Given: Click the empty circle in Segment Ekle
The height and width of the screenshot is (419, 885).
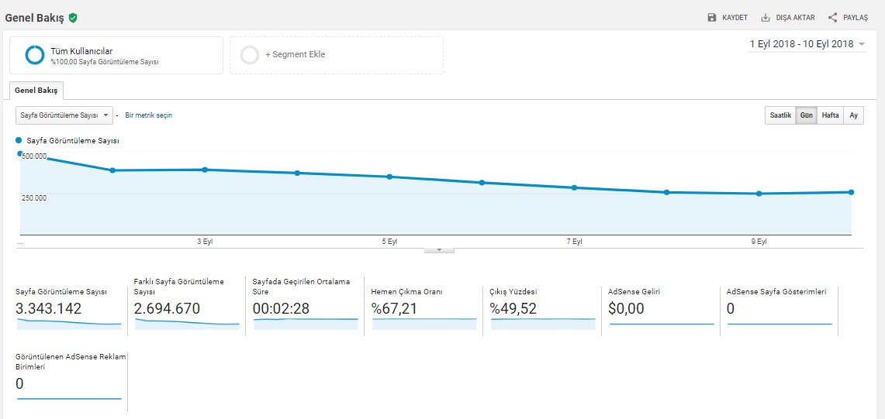Looking at the screenshot, I should coord(250,55).
